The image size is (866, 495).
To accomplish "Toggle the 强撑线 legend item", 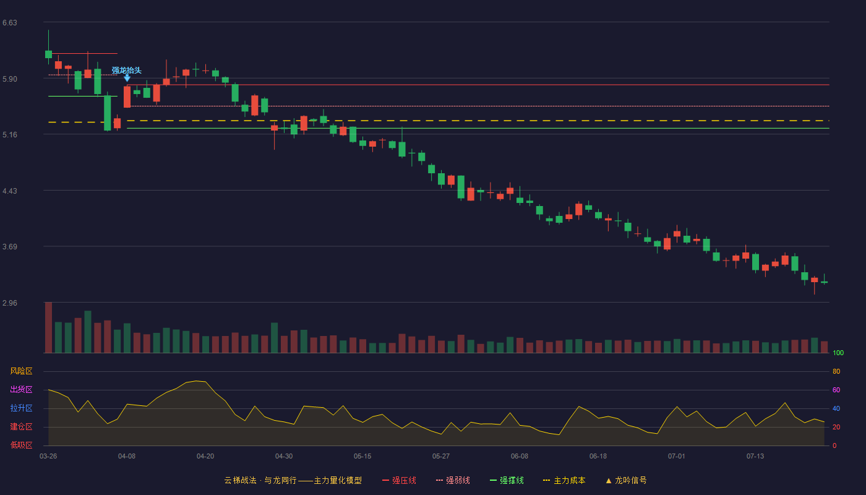I will click(x=507, y=480).
